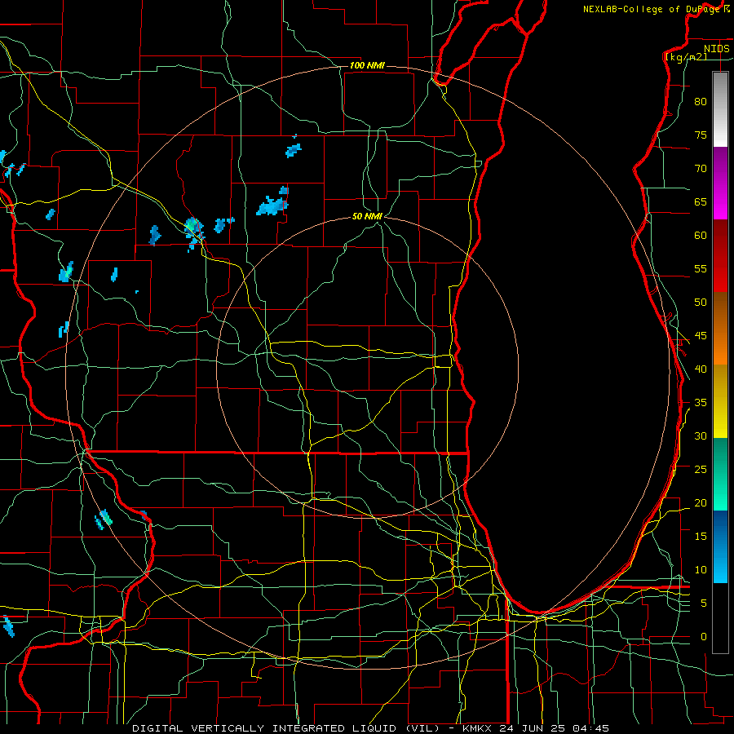Select the 100 NMI range ring label

pos(367,65)
